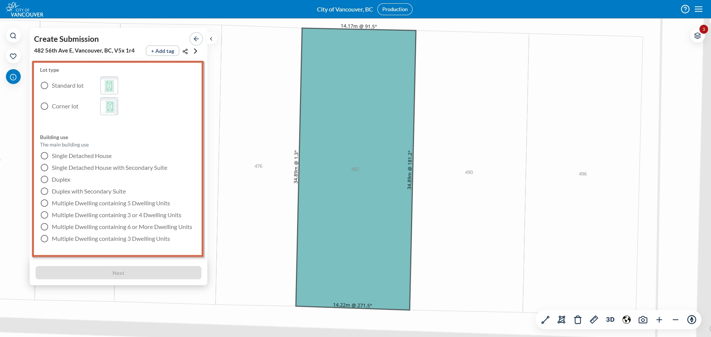This screenshot has height=337, width=711.
Task: Click the Production environment badge
Action: [x=395, y=9]
